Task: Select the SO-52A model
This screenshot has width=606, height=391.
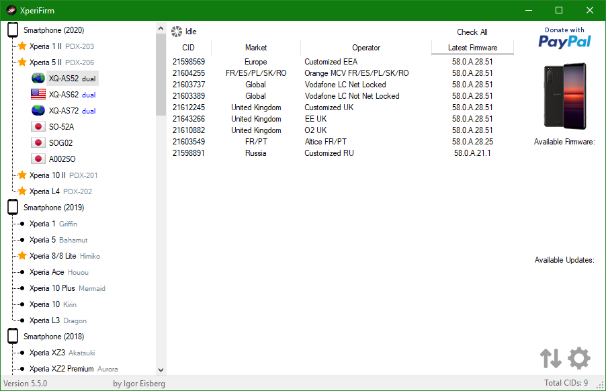Action: [x=61, y=127]
